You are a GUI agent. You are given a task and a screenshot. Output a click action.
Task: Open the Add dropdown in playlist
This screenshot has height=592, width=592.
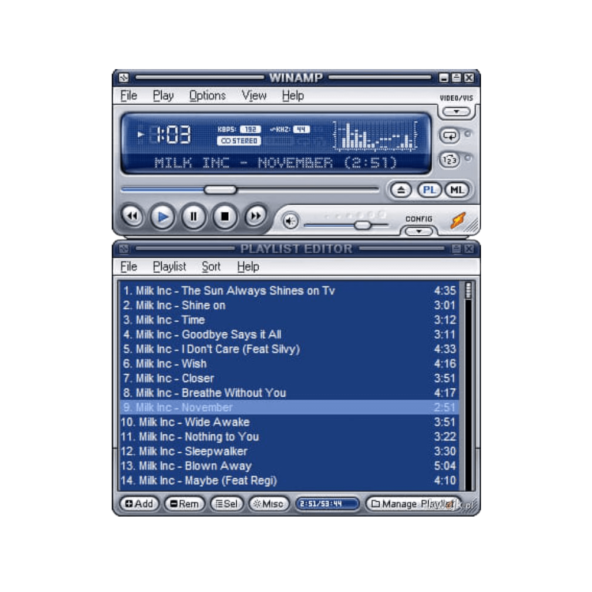click(139, 504)
